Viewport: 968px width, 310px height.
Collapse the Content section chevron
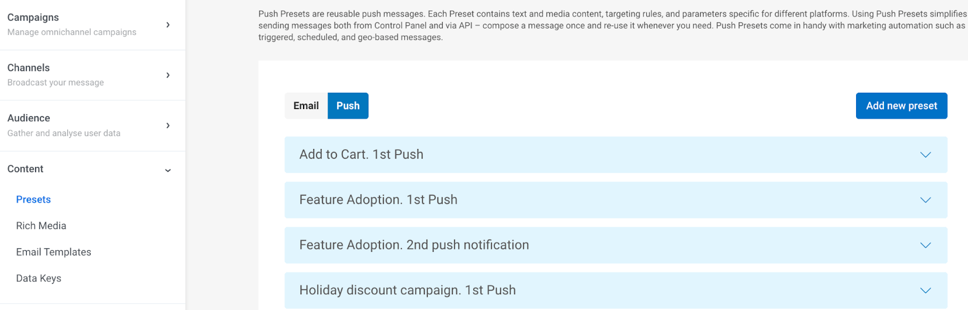168,170
